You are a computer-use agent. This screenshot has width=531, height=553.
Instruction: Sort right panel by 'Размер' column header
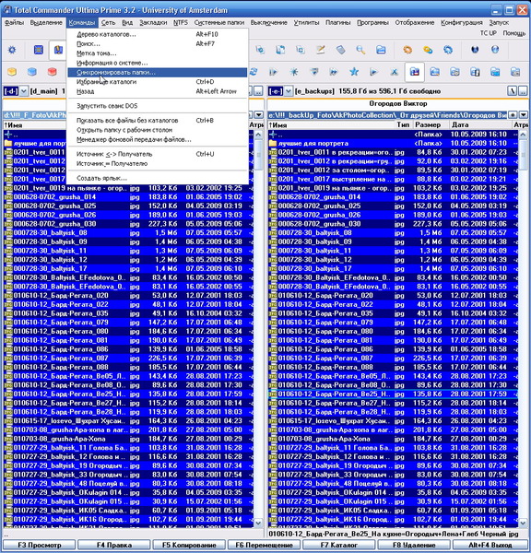(x=431, y=124)
